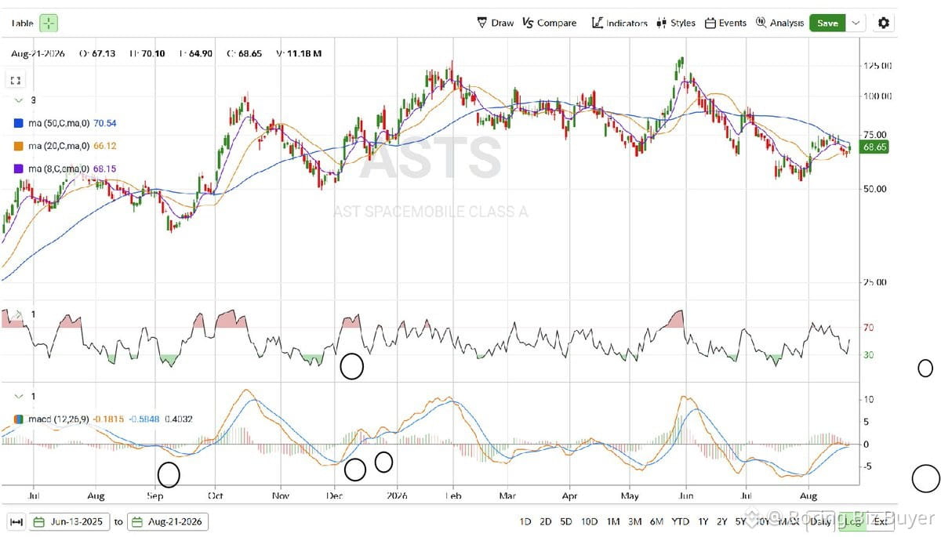Click the orange ma 20 color swatch
Image resolution: width=941 pixels, height=537 pixels.
tap(19, 146)
